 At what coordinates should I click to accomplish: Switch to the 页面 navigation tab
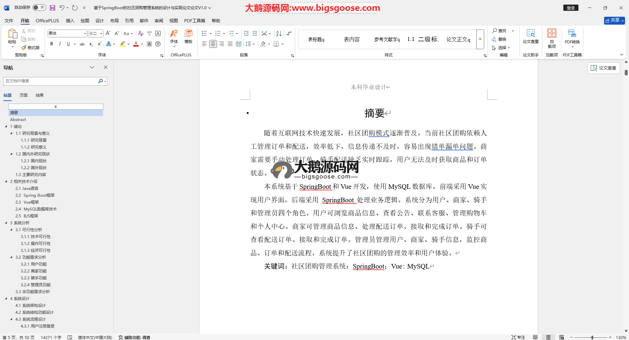(24, 95)
